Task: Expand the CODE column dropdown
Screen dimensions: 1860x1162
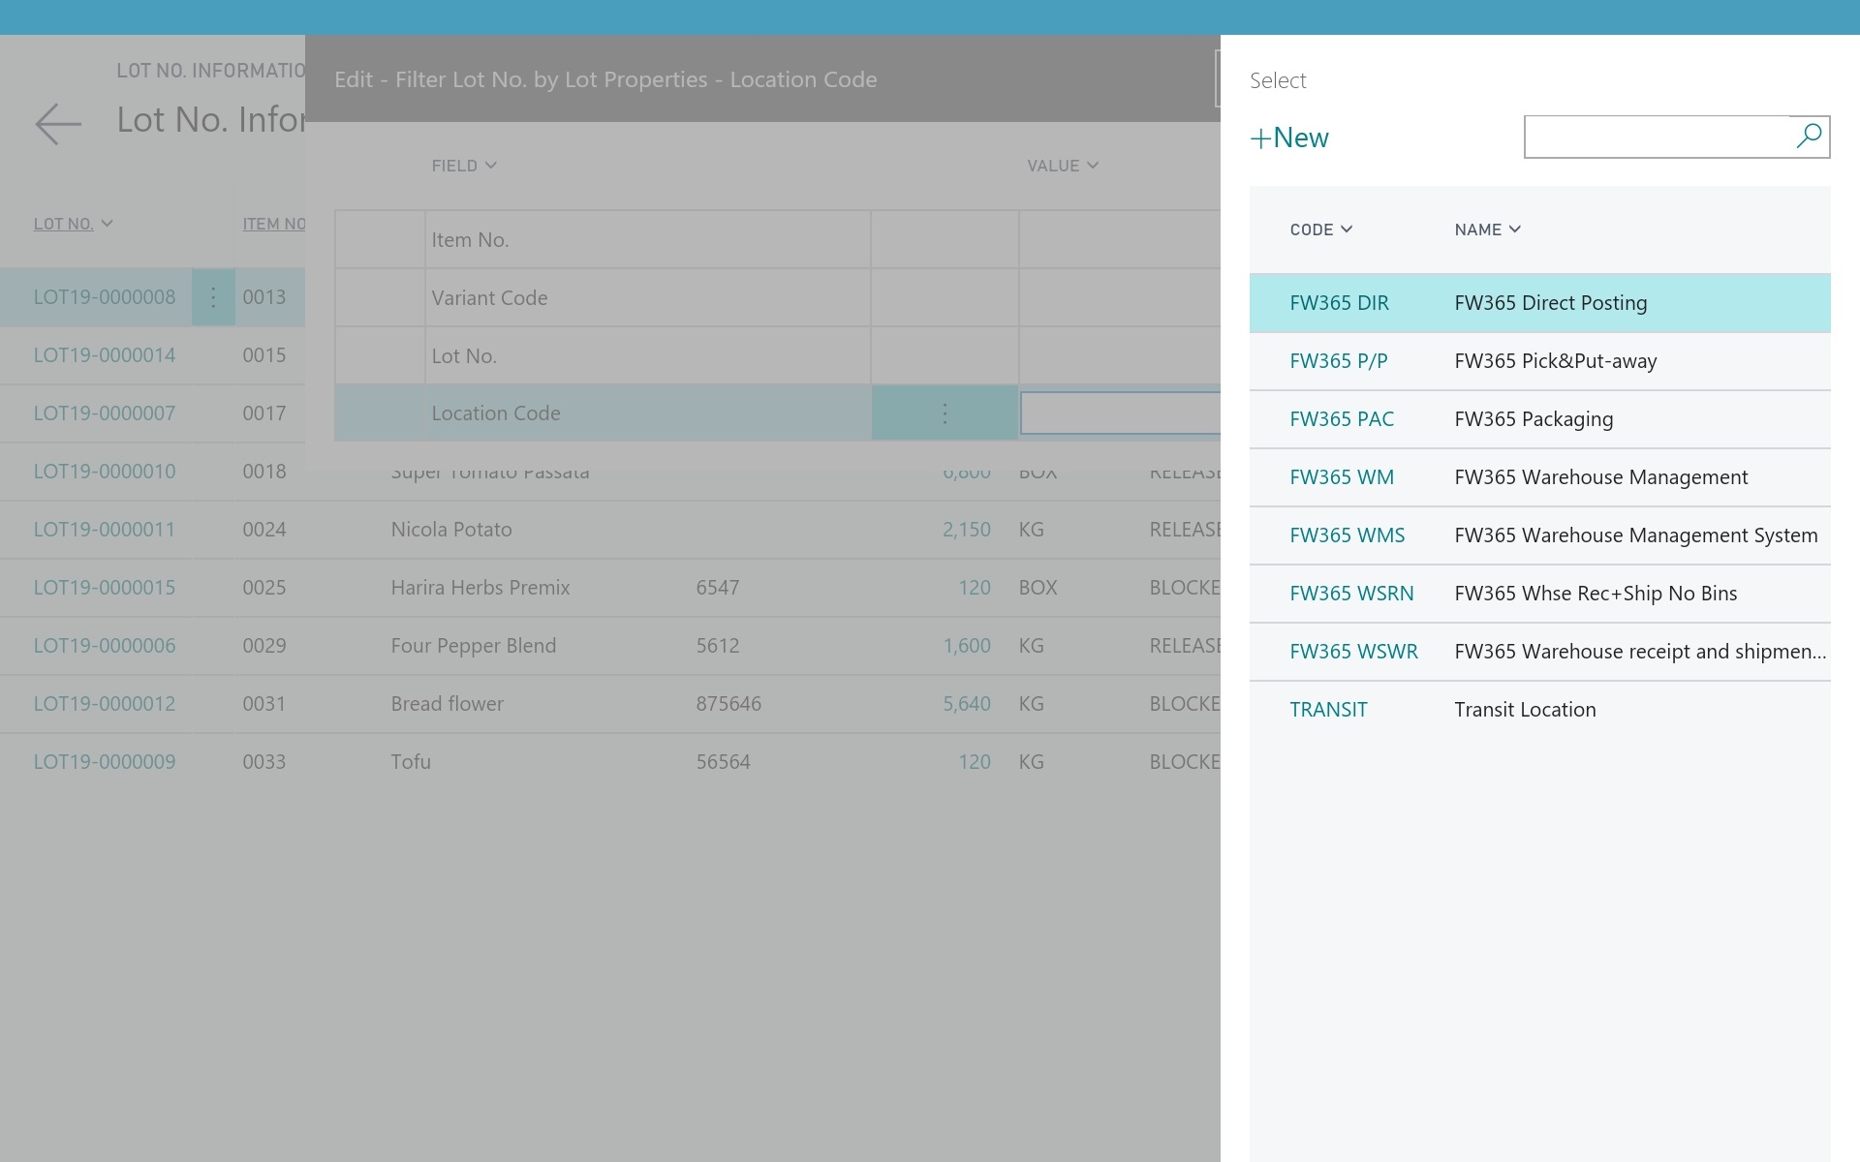Action: [1320, 229]
